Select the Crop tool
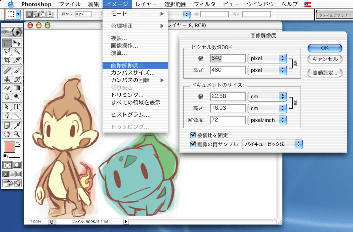The image size is (353, 232). (x=7, y=60)
